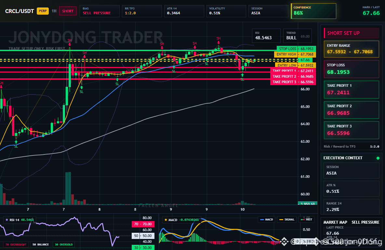Click the CONFIDENCE 86% indicator
Image resolution: width=385 pixels, height=250 pixels.
click(x=313, y=11)
